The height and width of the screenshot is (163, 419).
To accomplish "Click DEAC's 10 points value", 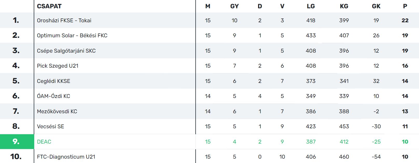I will click(x=405, y=142).
